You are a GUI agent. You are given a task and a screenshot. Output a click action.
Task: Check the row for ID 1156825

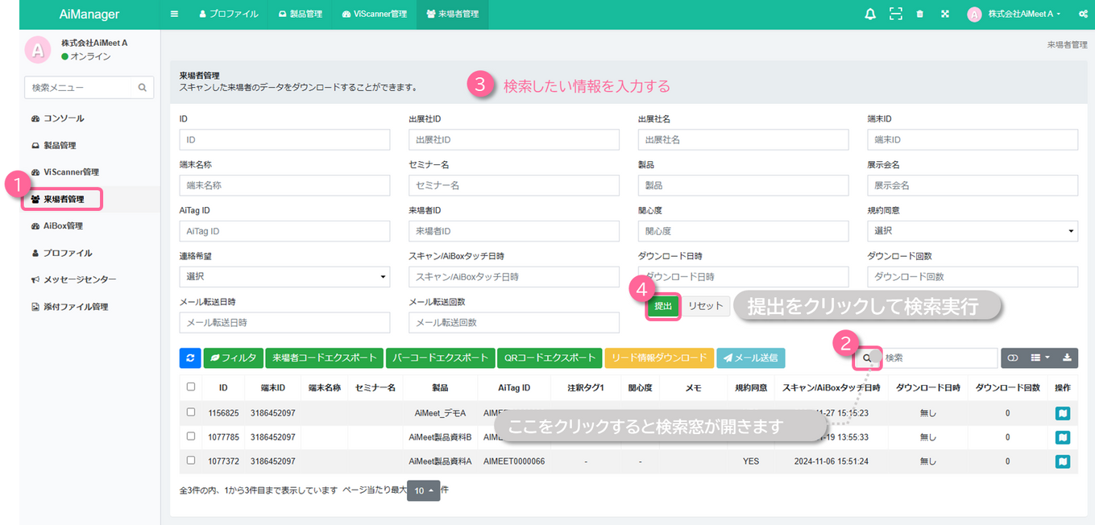(x=191, y=412)
